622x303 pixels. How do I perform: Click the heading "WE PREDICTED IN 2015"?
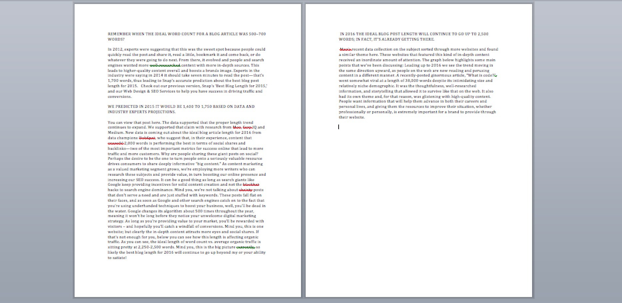tap(181, 107)
